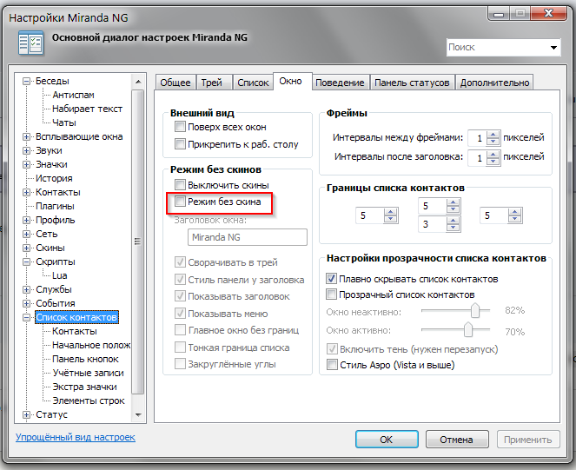
Task: Expand the 'Сеть' tree node
Action: click(x=26, y=234)
